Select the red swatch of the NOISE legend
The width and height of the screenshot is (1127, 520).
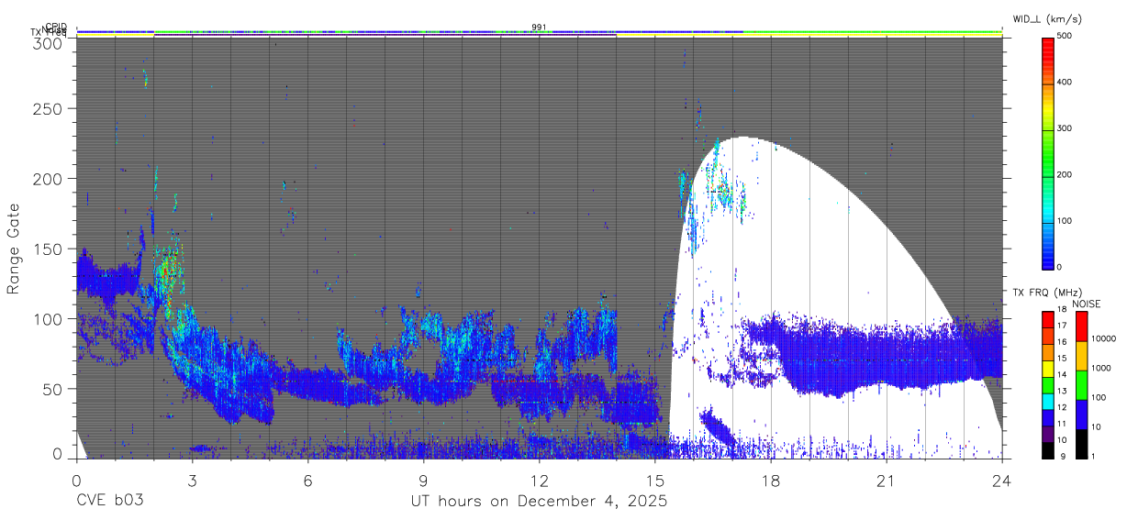click(1080, 326)
